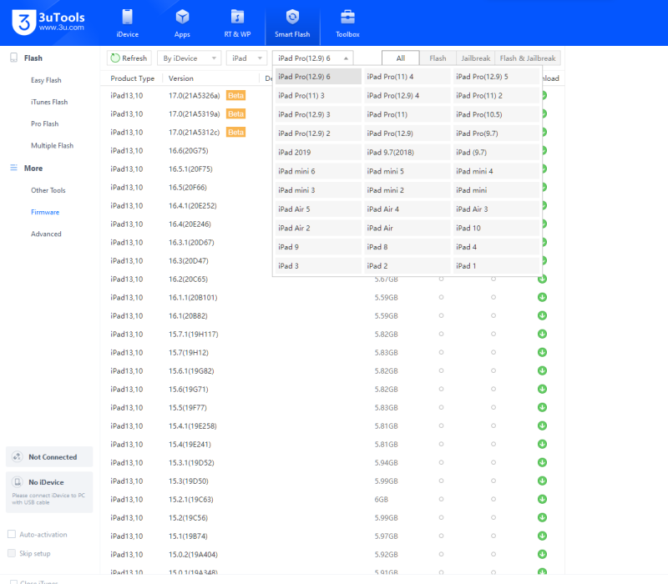
Task: Select the Smart Flash icon
Action: [x=292, y=18]
